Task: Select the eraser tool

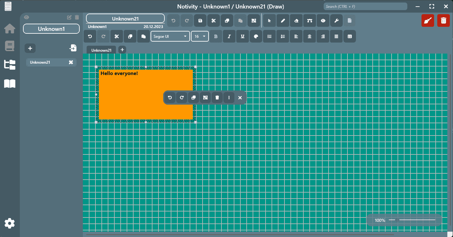Action: 296,21
